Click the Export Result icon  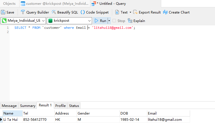[x=135, y=12]
